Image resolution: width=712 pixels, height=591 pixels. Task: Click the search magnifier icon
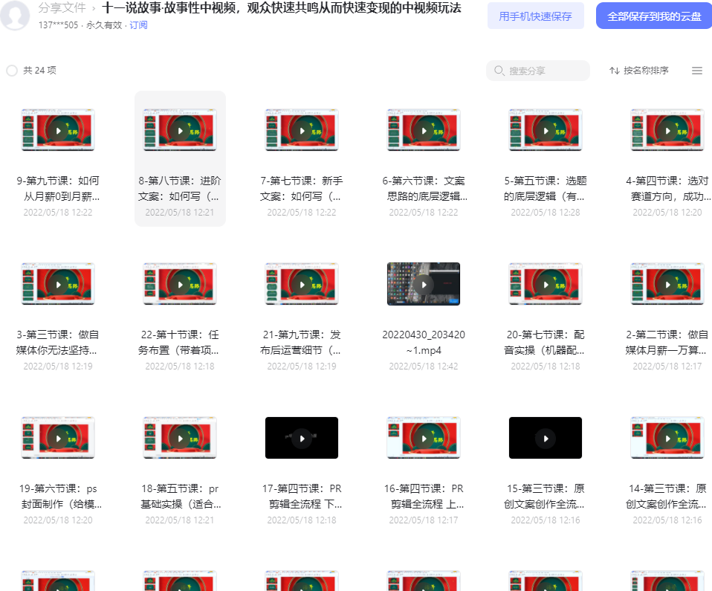click(499, 71)
